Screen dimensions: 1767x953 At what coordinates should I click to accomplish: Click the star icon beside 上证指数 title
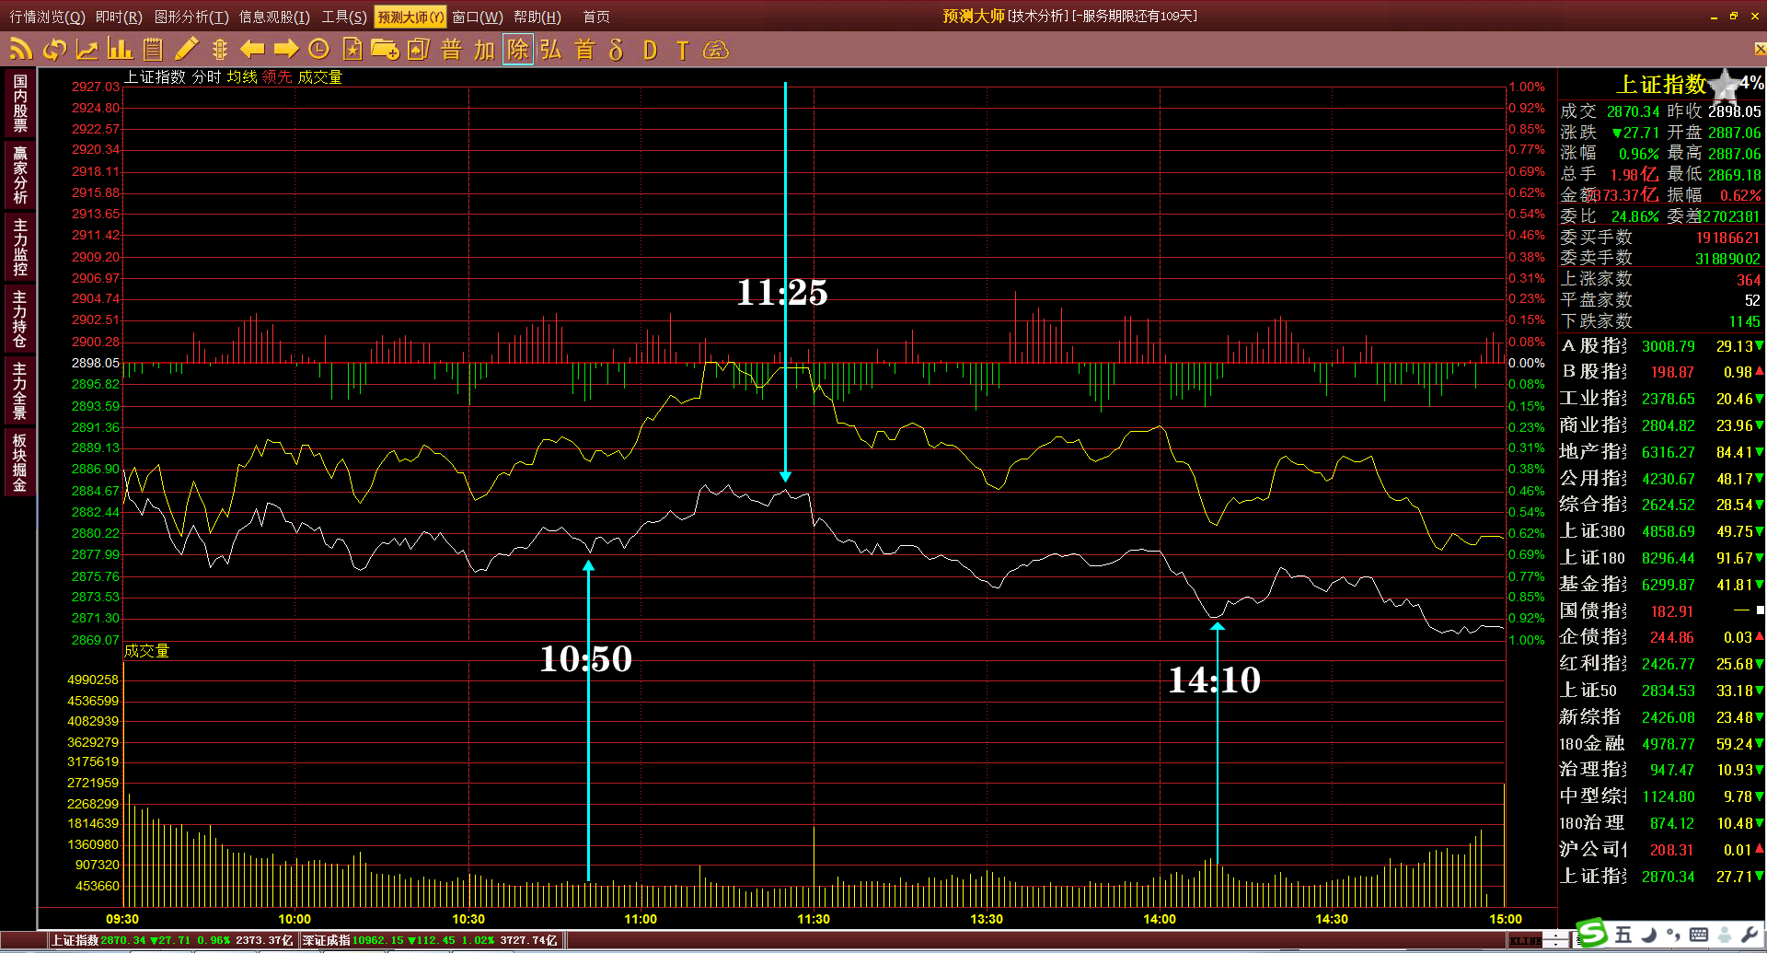[x=1725, y=85]
